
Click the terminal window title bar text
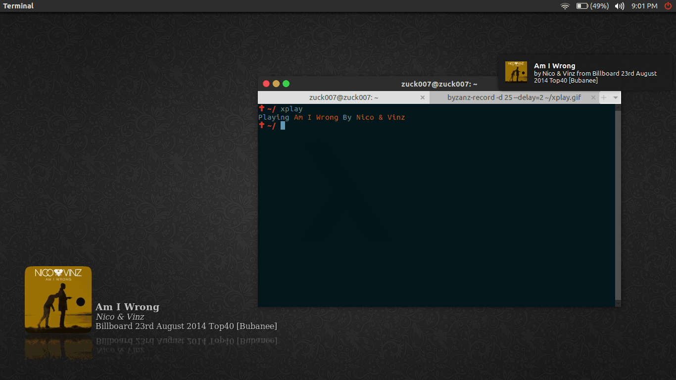[x=439, y=84]
